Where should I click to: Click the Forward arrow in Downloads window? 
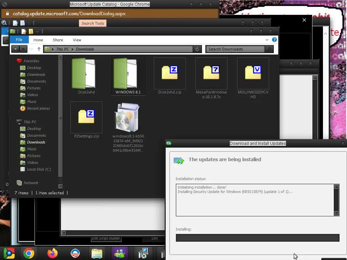23,49
